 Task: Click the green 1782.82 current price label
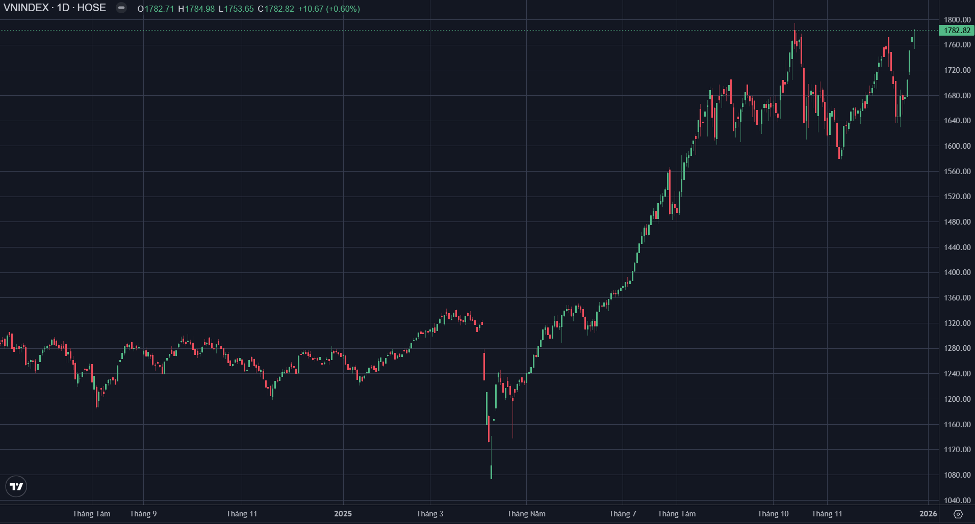coord(957,31)
